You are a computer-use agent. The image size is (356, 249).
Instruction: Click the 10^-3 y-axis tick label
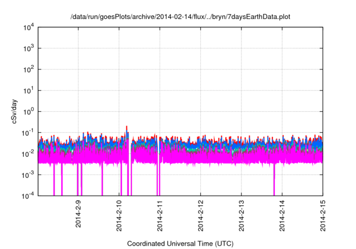coord(28,175)
